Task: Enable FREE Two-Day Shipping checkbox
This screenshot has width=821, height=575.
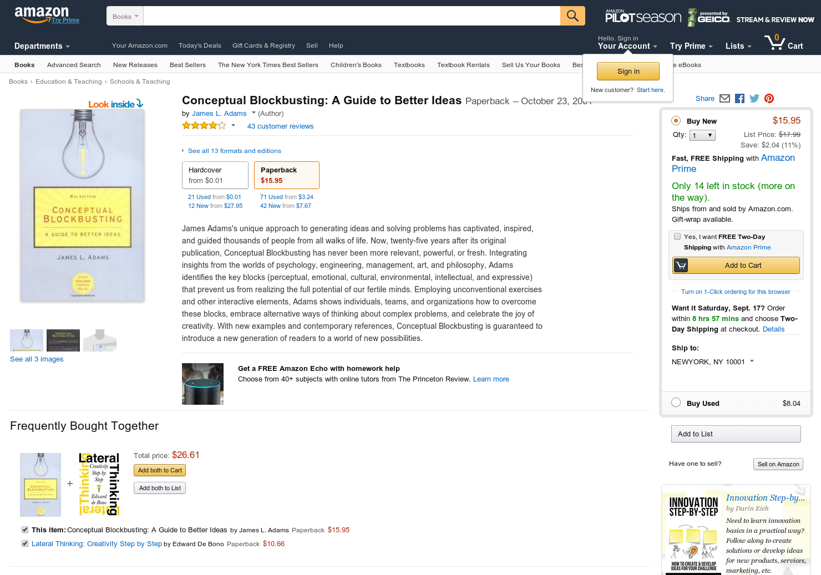Action: (677, 236)
